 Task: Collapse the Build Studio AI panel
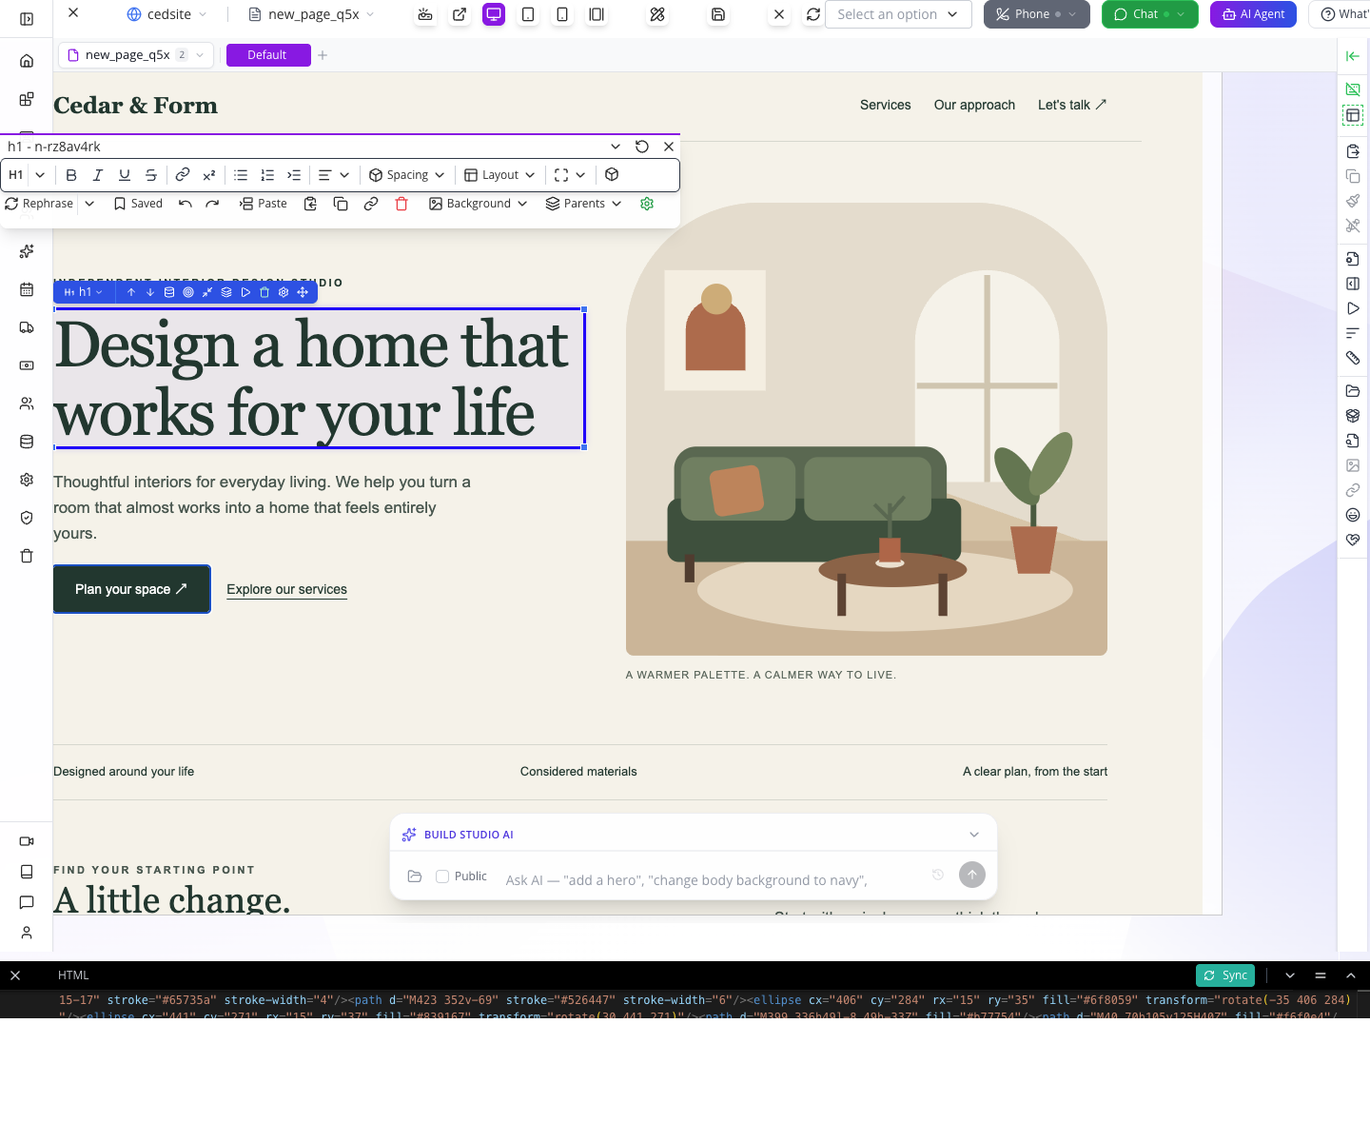coord(974,835)
